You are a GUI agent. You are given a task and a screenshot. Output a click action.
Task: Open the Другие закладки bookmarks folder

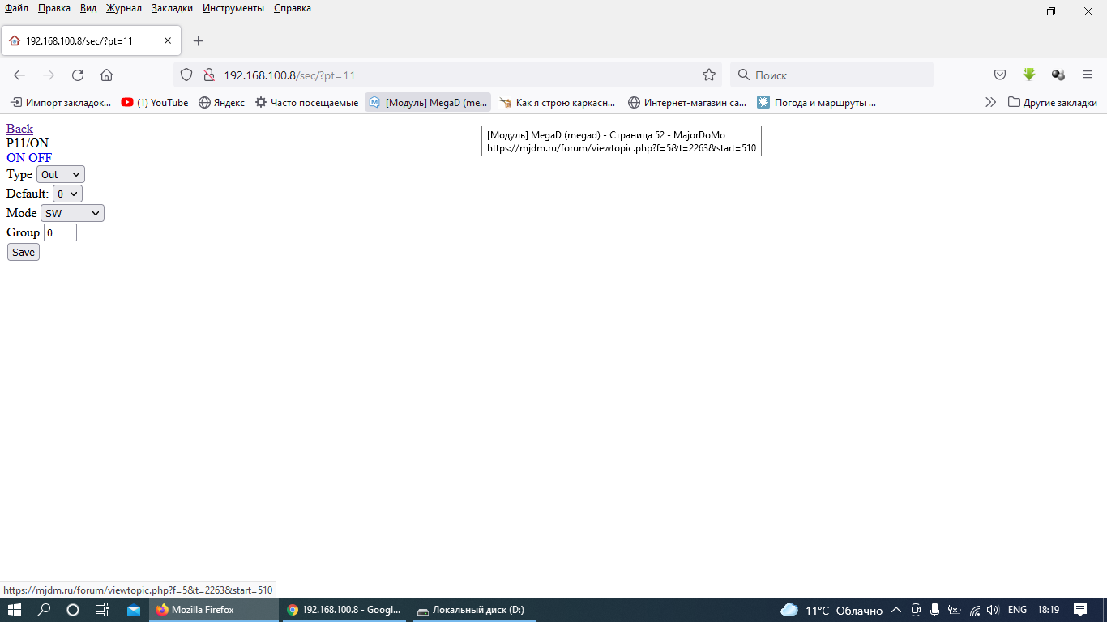1052,103
